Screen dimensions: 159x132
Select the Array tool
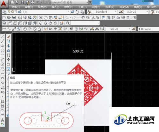click(9, 55)
